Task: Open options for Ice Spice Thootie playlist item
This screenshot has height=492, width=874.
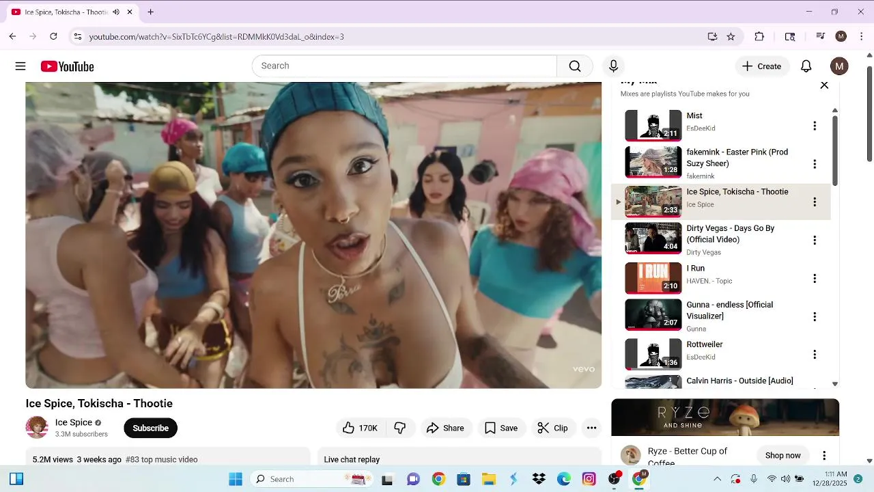Action: click(x=814, y=202)
